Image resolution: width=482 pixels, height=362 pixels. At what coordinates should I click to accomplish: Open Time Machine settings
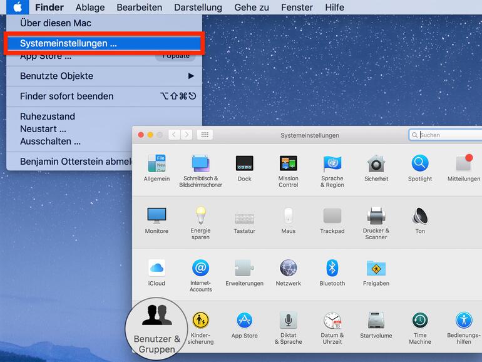[x=420, y=328]
